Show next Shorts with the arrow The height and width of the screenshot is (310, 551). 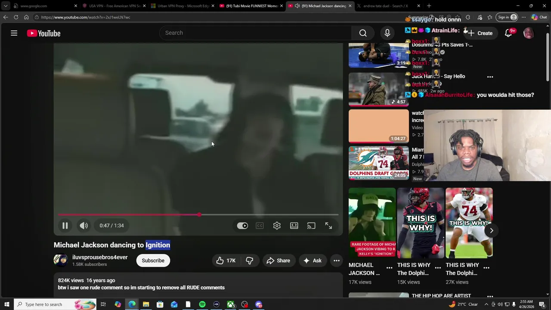(x=491, y=230)
